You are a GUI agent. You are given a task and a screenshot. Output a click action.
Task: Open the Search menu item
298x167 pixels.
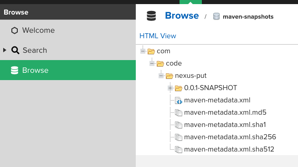pyautogui.click(x=68, y=51)
